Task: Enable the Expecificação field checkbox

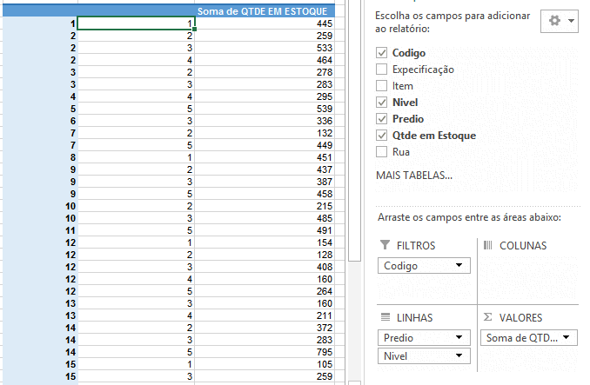Action: pos(381,70)
